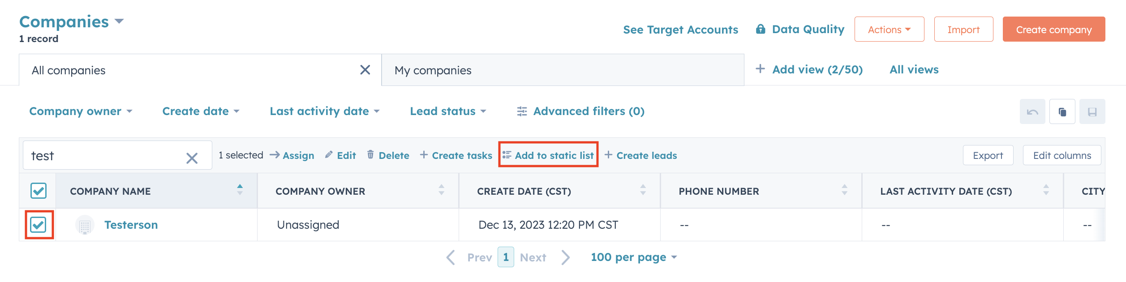The height and width of the screenshot is (282, 1126).
Task: Delete selected company via trash icon
Action: tap(388, 155)
